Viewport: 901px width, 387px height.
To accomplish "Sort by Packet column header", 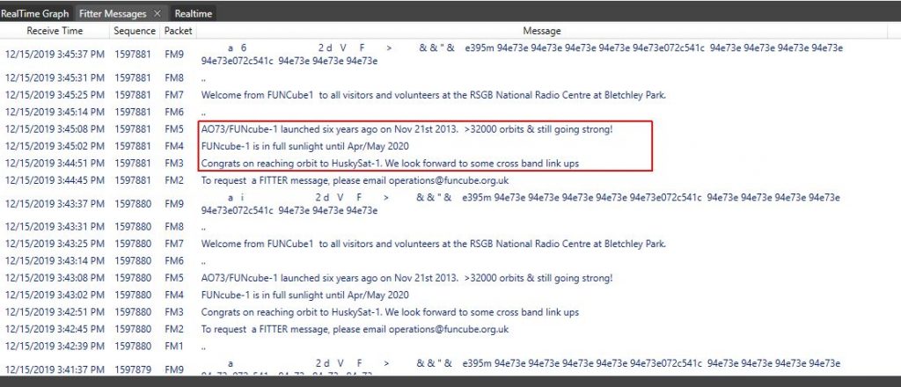I will point(178,31).
